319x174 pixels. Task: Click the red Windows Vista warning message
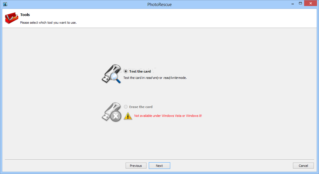click(x=168, y=116)
